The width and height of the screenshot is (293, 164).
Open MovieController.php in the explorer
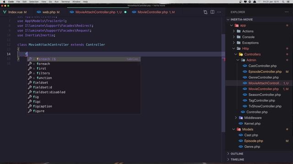pyautogui.click(x=264, y=89)
